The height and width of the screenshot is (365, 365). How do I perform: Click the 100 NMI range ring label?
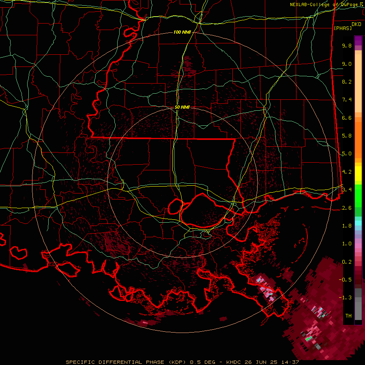[x=182, y=32]
